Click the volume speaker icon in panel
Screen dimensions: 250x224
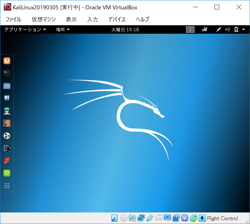click(x=228, y=30)
